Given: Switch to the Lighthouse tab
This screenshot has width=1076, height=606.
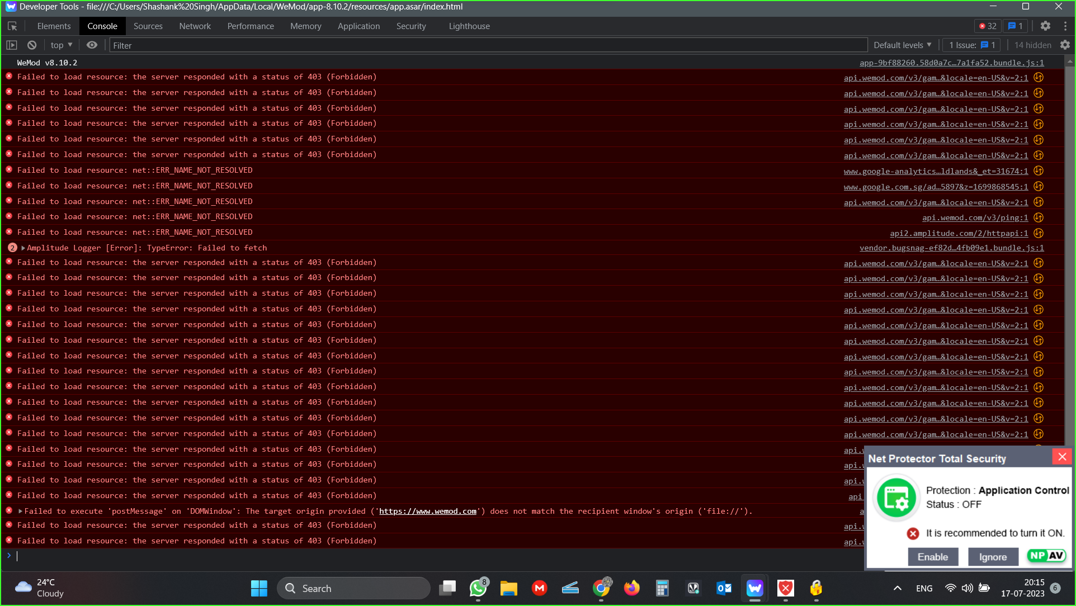Looking at the screenshot, I should point(469,26).
